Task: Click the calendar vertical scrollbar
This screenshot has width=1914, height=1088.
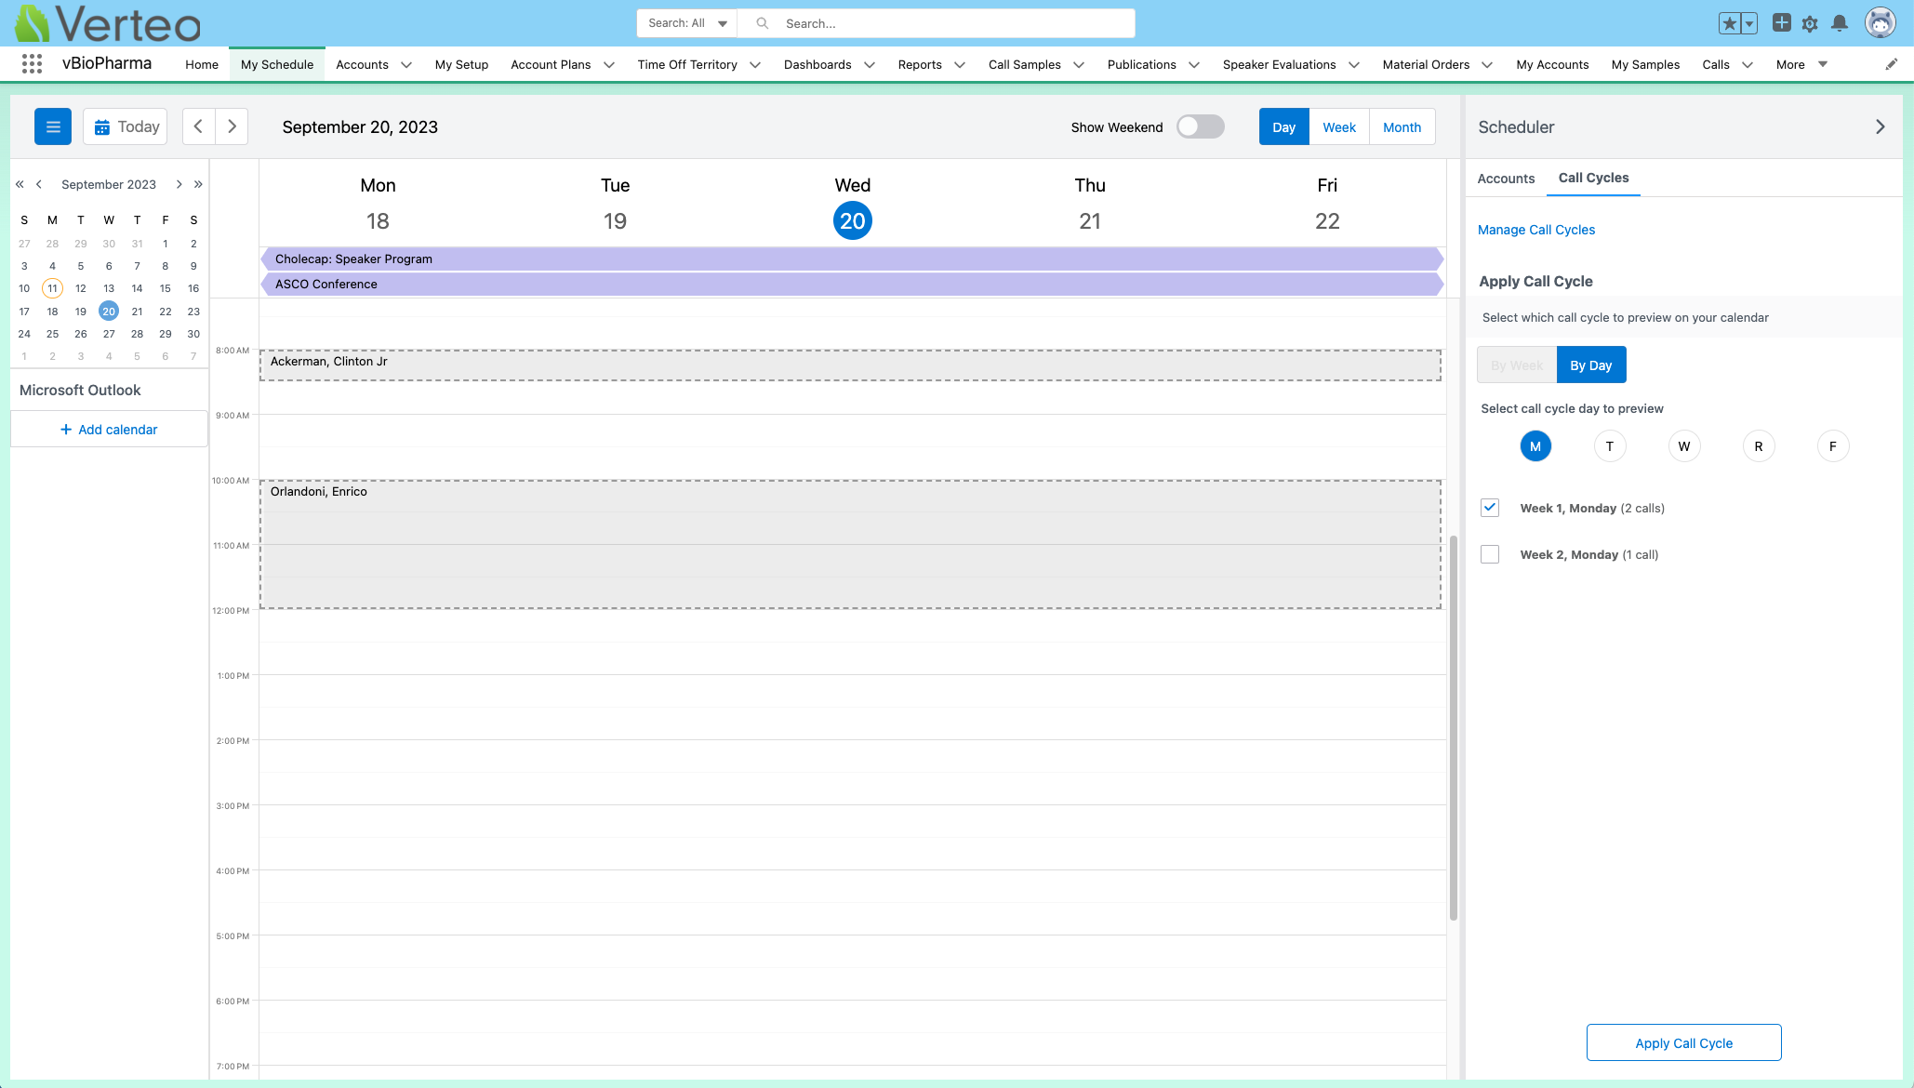Action: click(x=1453, y=725)
